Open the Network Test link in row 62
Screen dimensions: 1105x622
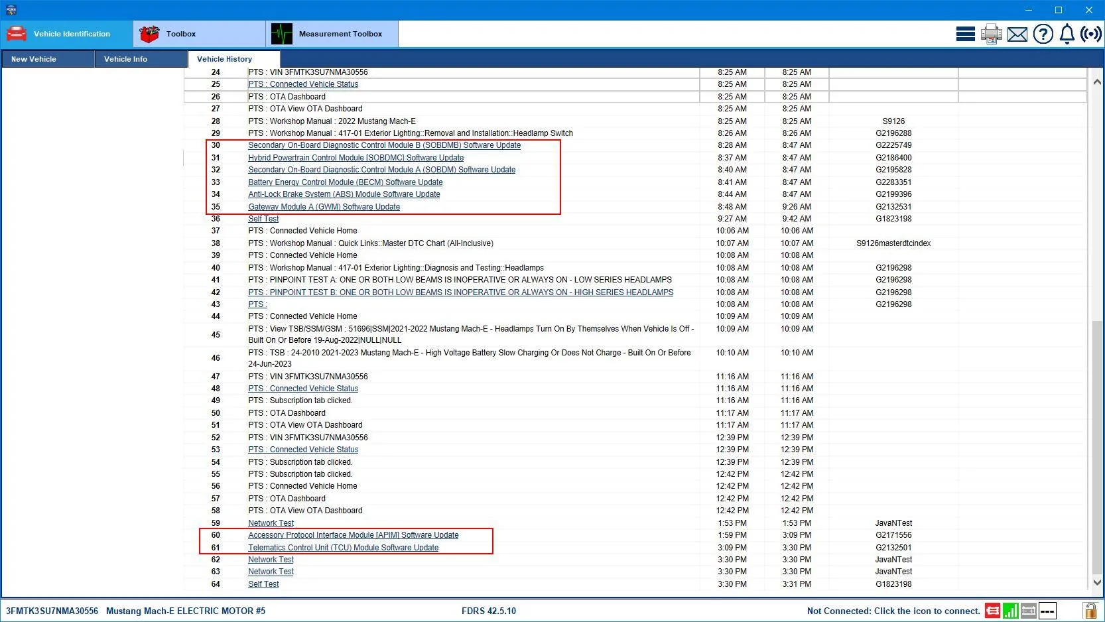(271, 560)
